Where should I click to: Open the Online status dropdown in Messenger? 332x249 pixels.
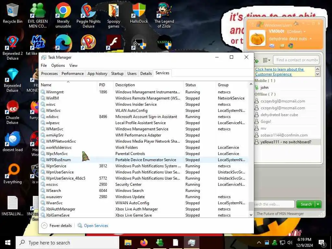pyautogui.click(x=305, y=31)
